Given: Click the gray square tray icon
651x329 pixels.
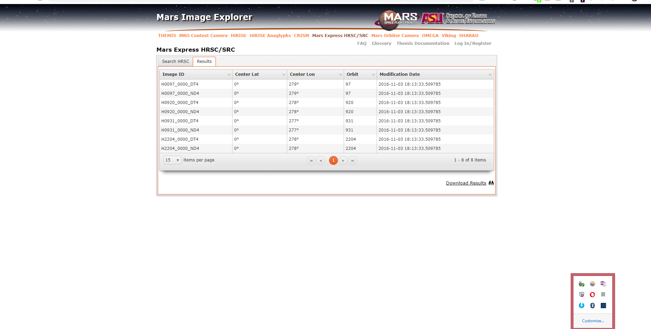Looking at the screenshot, I should coord(603,295).
